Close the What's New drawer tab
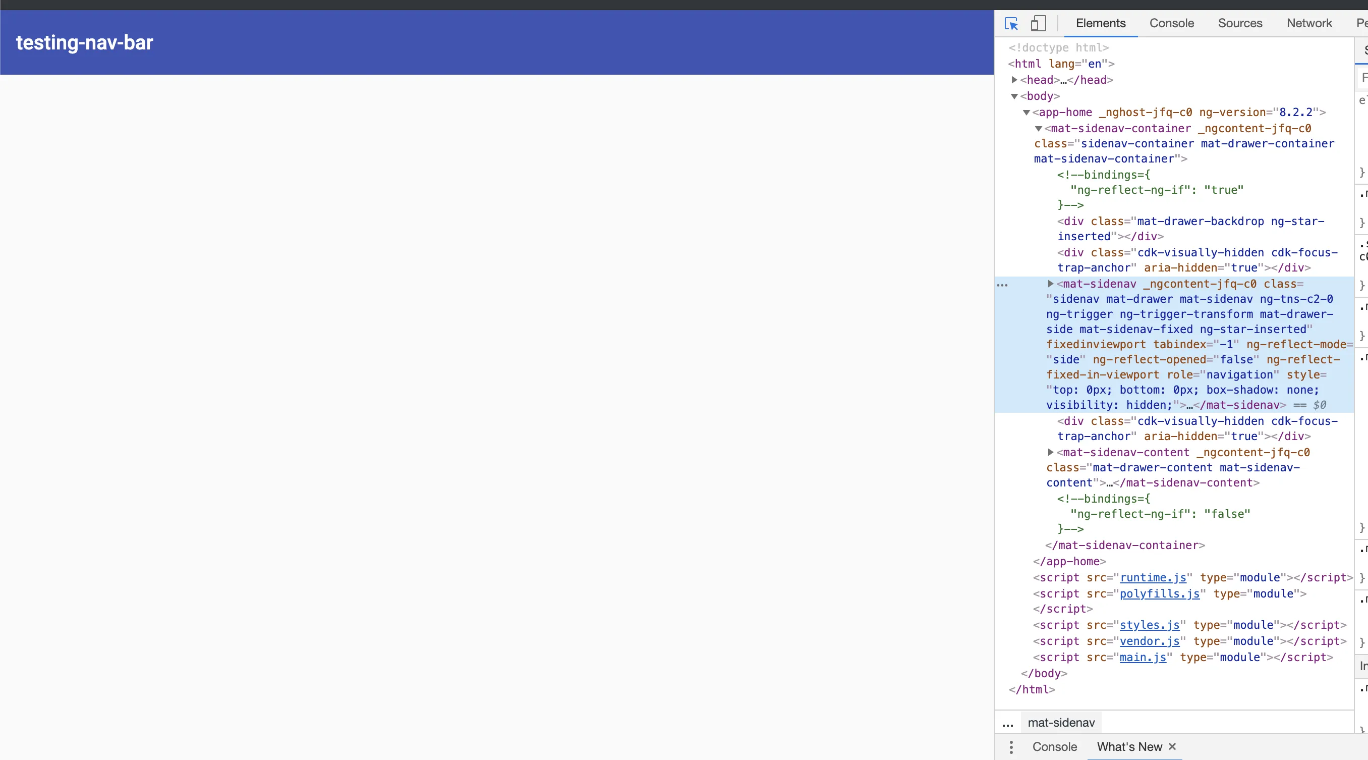 tap(1173, 747)
